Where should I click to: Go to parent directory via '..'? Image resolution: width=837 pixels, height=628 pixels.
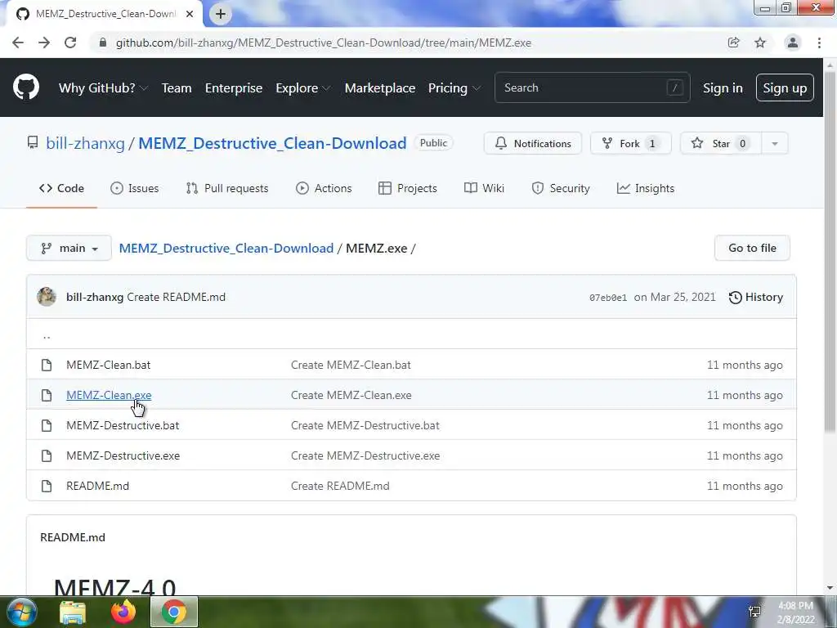click(x=47, y=336)
